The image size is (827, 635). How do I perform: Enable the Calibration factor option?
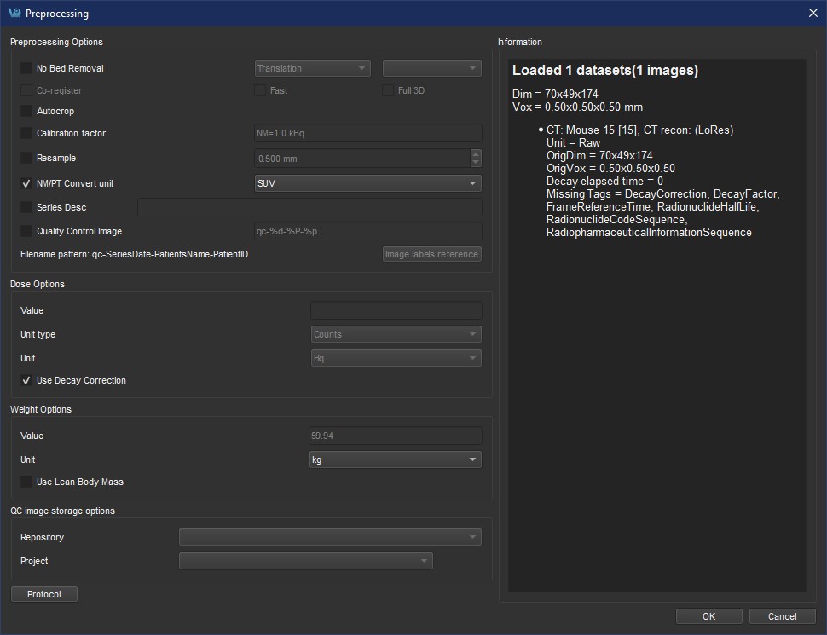point(25,133)
